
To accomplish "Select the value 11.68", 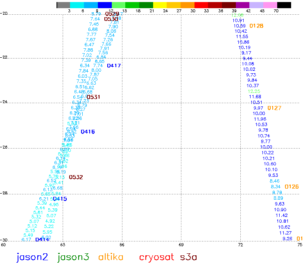I will (x=255, y=97).
